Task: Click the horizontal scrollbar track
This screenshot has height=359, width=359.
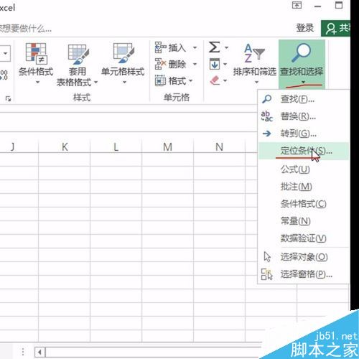Action: [153, 353]
